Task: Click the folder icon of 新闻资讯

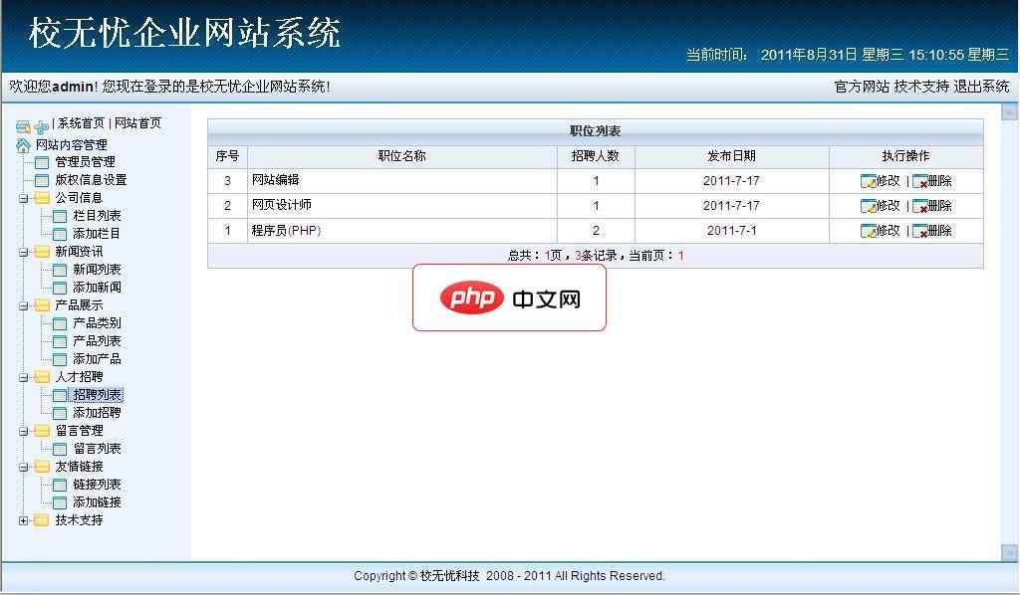Action: tap(42, 252)
